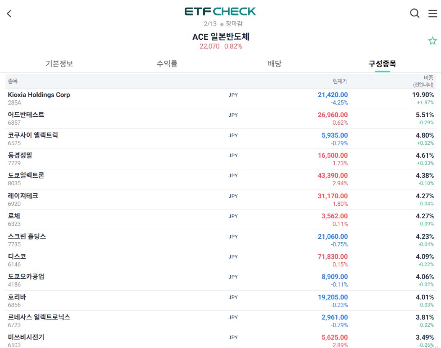Click the 4.09% weight value
This screenshot has width=441, height=348.
coord(425,257)
